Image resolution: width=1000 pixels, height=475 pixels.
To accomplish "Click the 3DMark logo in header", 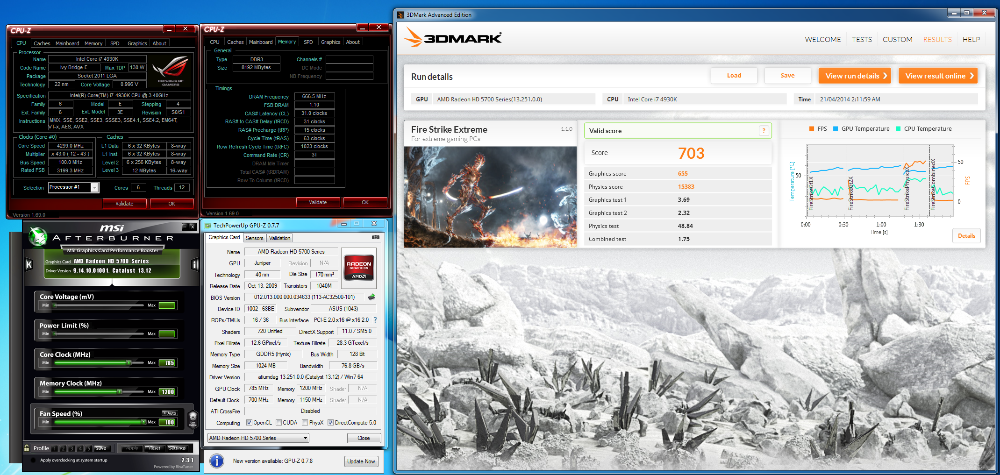I will point(453,37).
